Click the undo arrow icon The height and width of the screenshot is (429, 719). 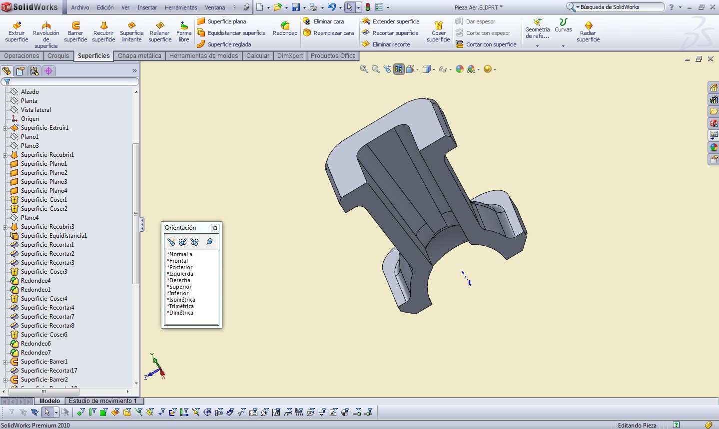(331, 7)
